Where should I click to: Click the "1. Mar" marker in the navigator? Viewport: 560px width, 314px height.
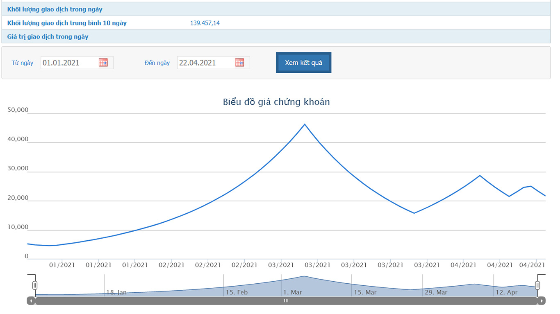coord(292,292)
